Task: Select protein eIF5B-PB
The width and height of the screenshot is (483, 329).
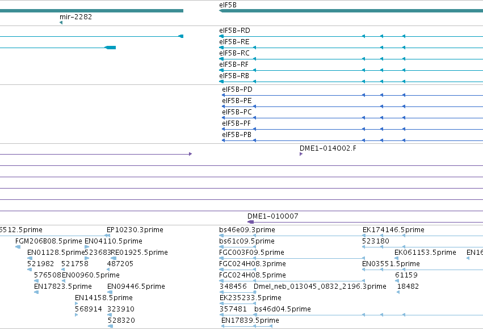Action: point(237,135)
